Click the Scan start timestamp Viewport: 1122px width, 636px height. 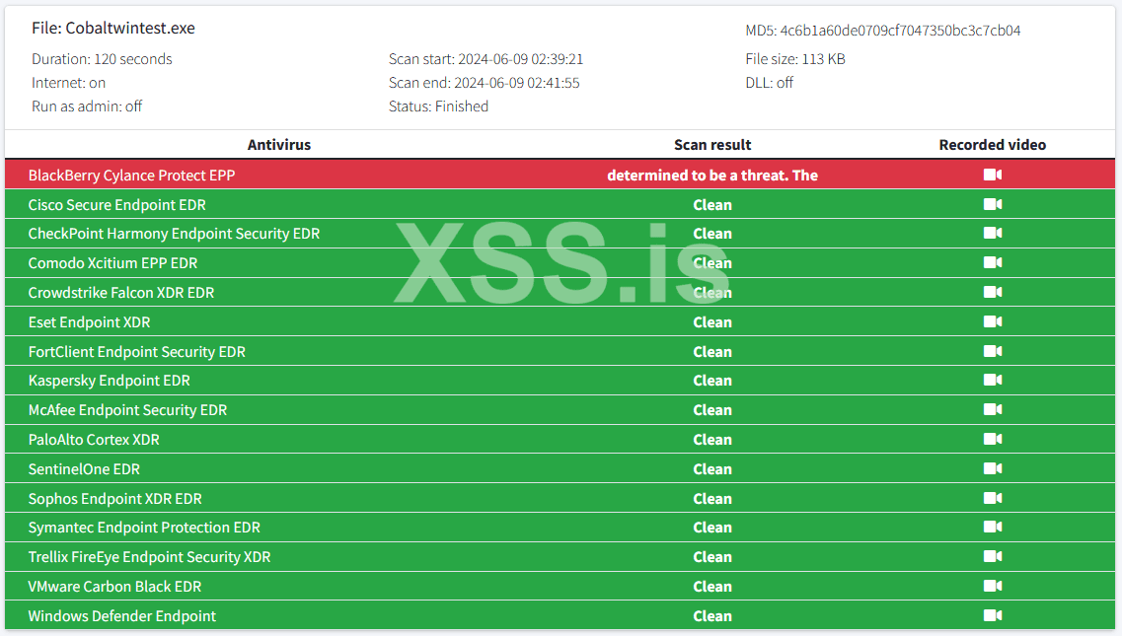point(486,58)
